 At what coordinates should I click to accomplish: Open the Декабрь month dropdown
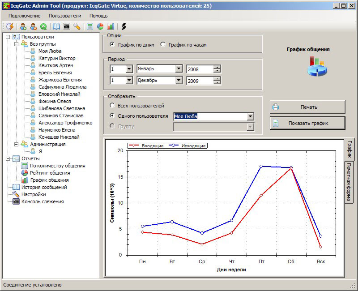pos(179,80)
